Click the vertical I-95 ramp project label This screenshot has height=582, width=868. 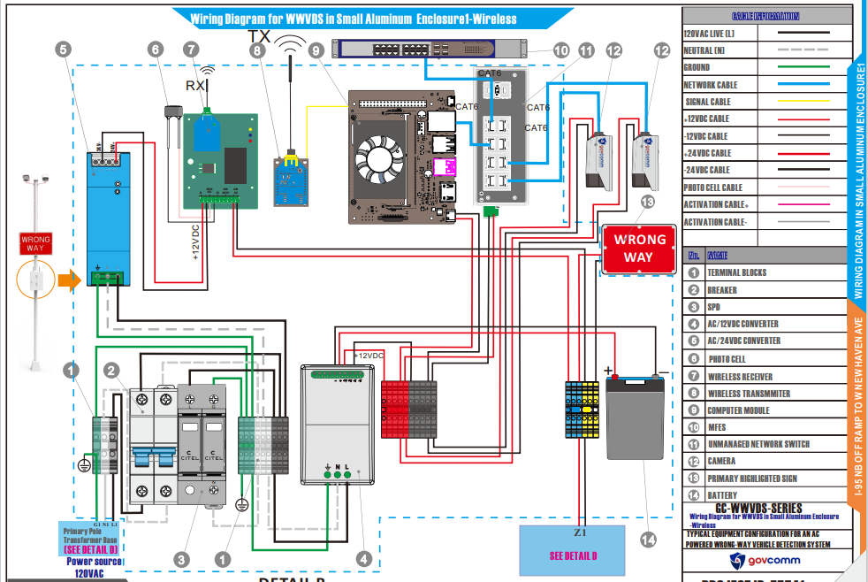pyautogui.click(x=858, y=405)
